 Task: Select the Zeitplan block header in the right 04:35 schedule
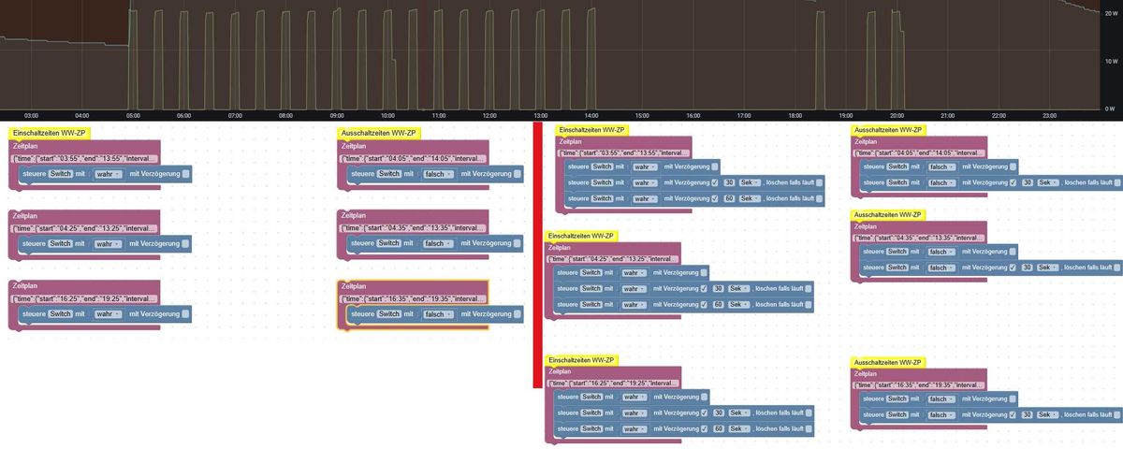click(x=868, y=226)
